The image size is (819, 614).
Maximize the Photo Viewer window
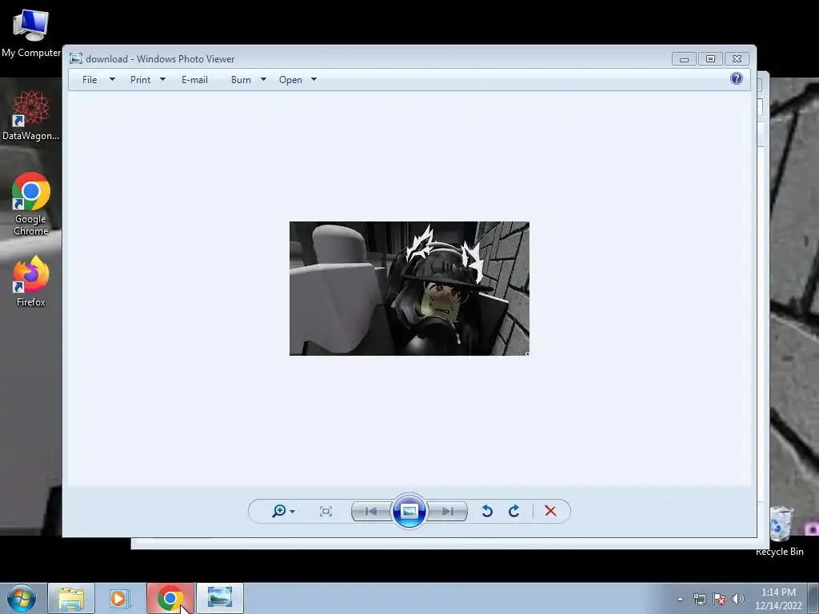tap(710, 59)
